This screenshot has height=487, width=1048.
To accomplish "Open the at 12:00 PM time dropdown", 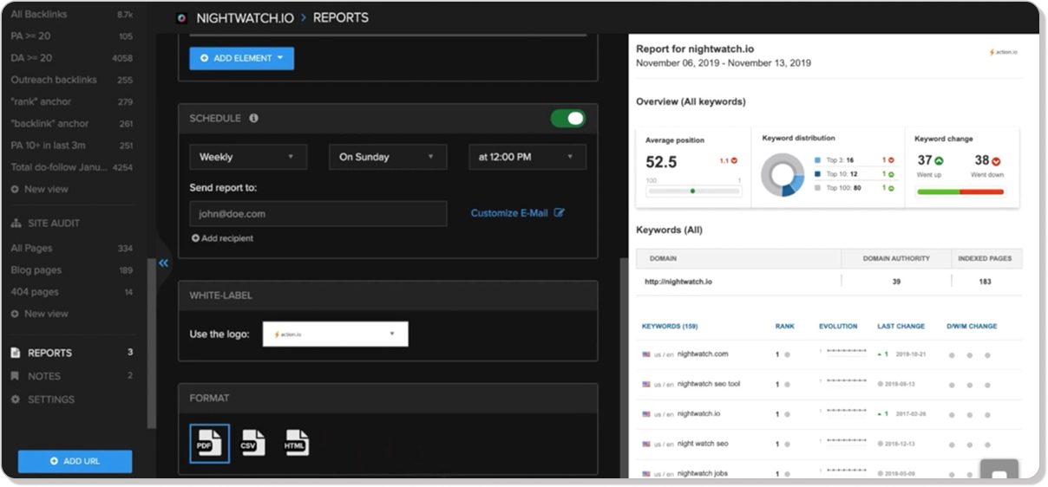I will point(527,157).
